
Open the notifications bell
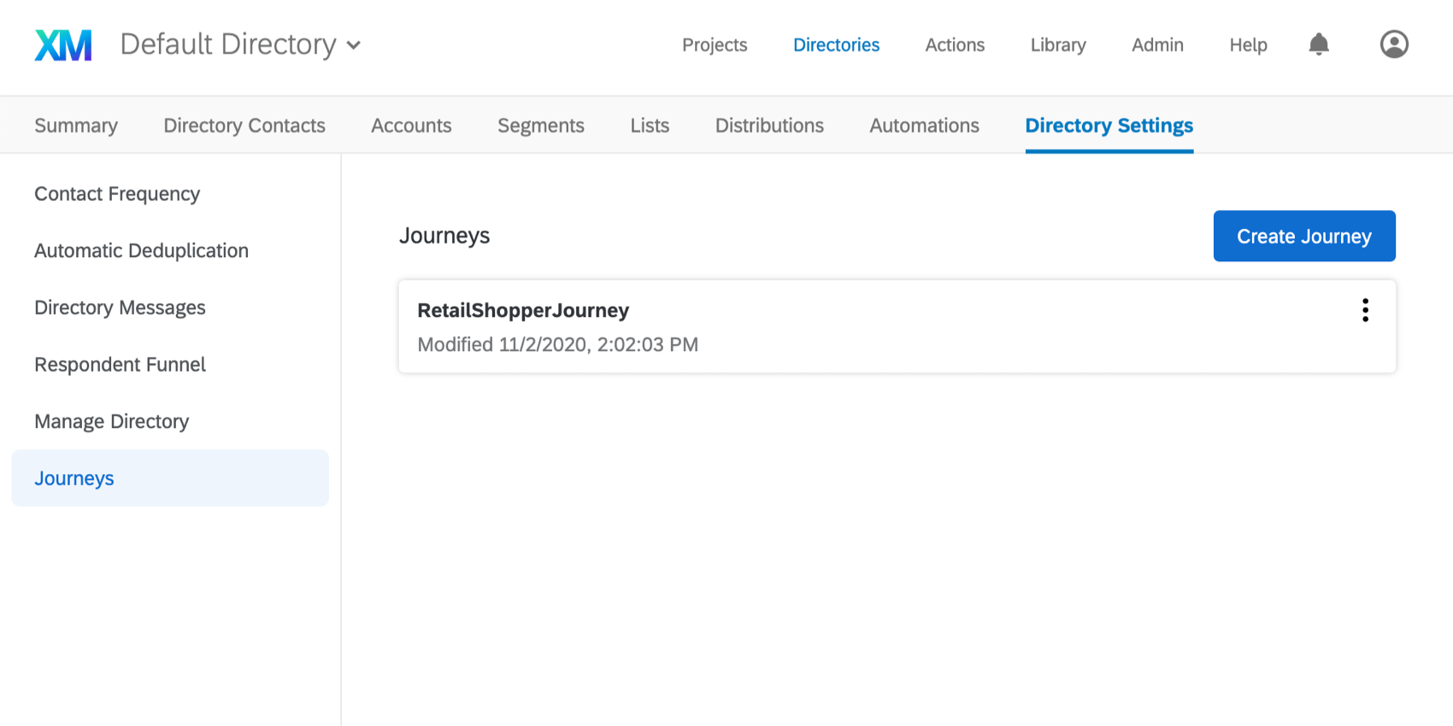click(1319, 44)
